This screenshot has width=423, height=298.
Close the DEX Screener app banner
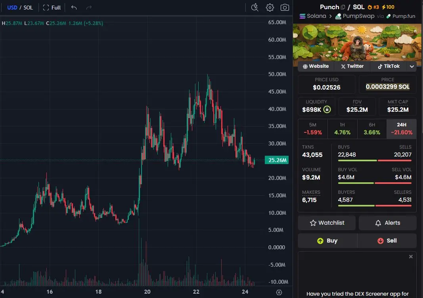pos(411,256)
